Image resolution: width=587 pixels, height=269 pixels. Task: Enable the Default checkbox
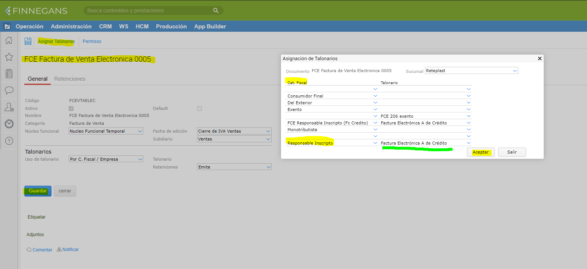(199, 108)
